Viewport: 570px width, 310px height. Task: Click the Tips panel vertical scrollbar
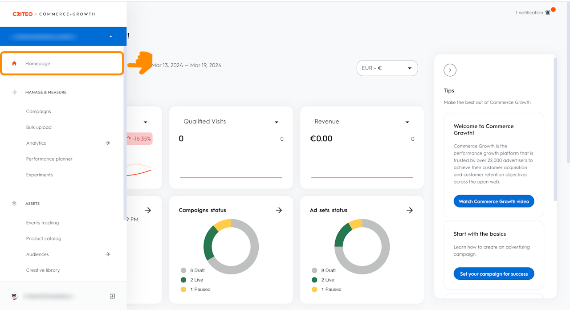click(x=555, y=129)
